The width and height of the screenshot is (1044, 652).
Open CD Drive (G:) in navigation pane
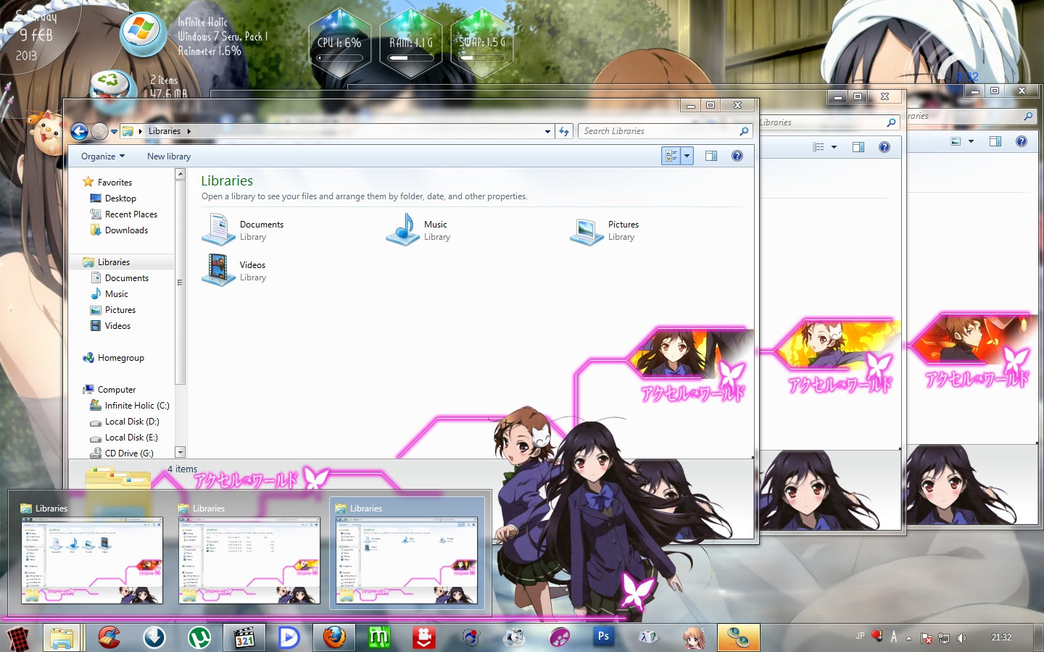tap(129, 454)
